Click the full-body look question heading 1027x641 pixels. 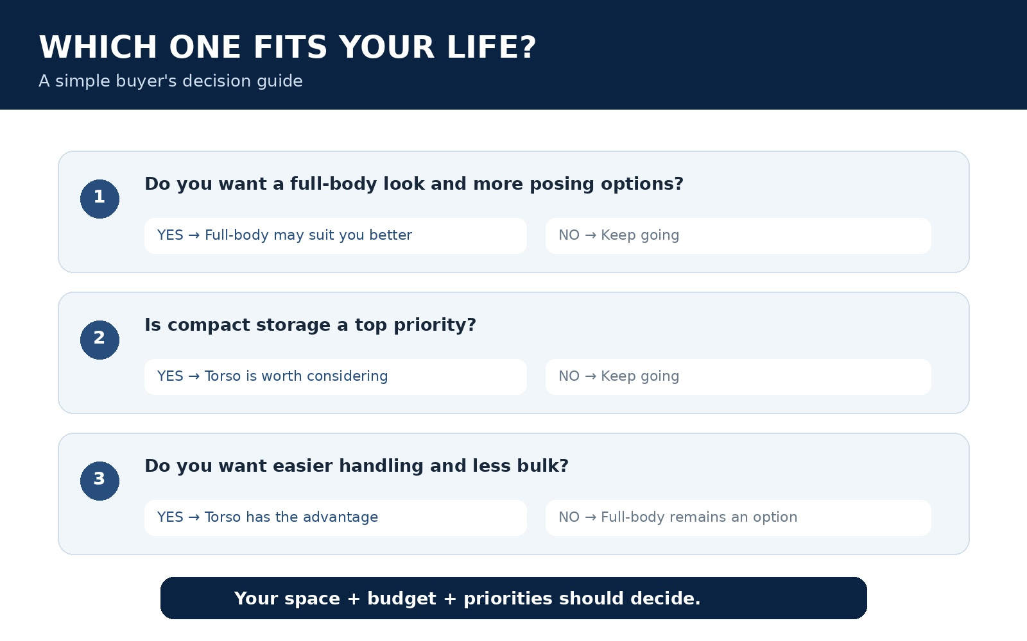[x=414, y=184]
